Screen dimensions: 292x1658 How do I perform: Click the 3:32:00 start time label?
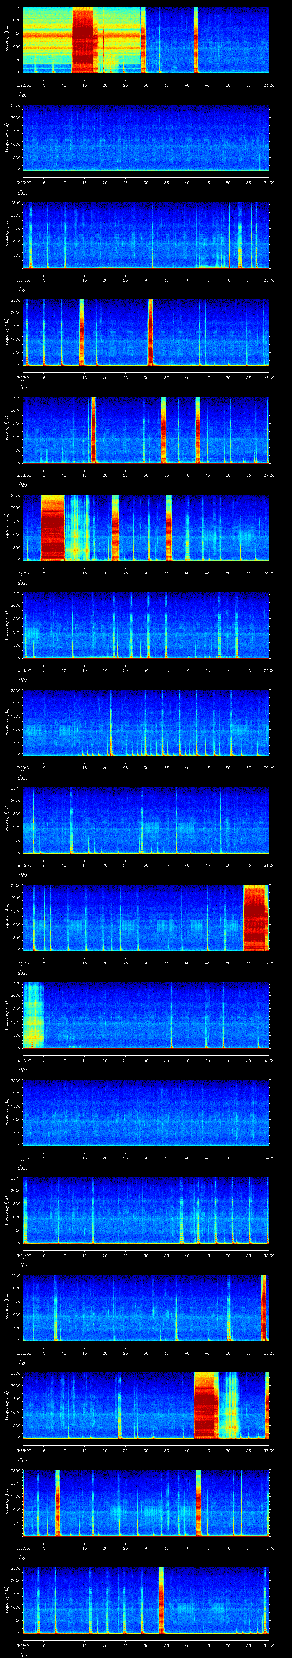tap(24, 1060)
